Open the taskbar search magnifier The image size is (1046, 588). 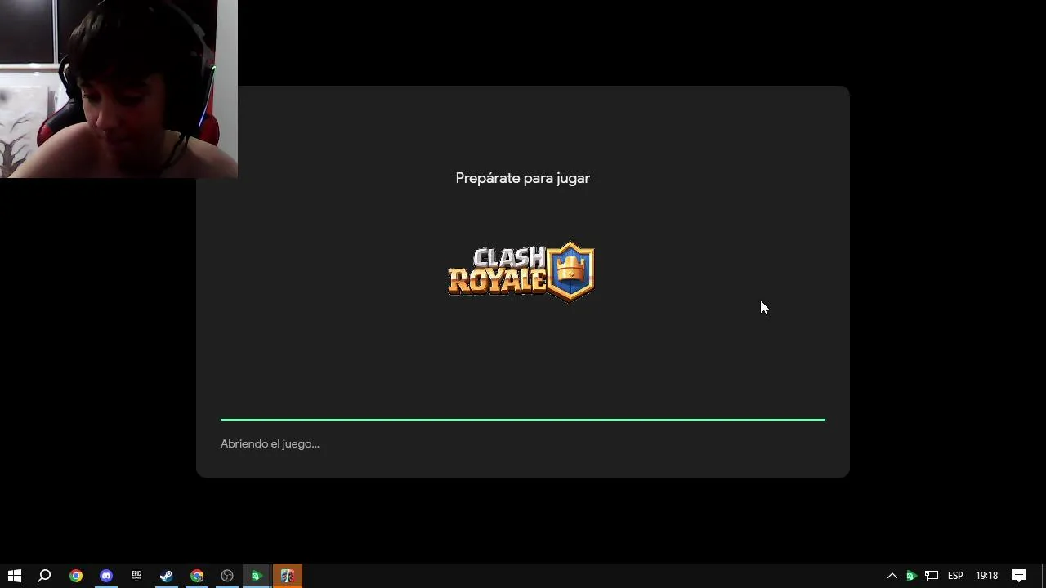45,576
